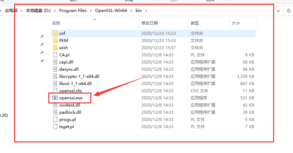Click the CA.pl file icon
This screenshot has width=293, height=153.
(x=55, y=55)
